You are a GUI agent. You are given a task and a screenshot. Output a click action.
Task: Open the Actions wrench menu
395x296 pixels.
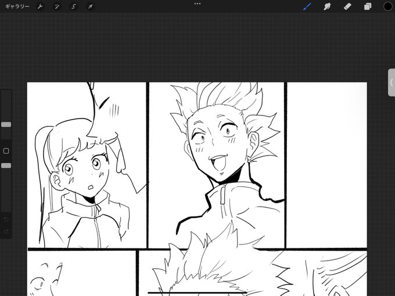40,6
